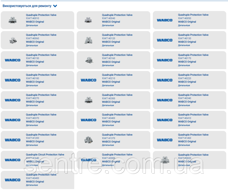Collapse the 'Використовується для ремонту' section chevron

coord(55,6)
